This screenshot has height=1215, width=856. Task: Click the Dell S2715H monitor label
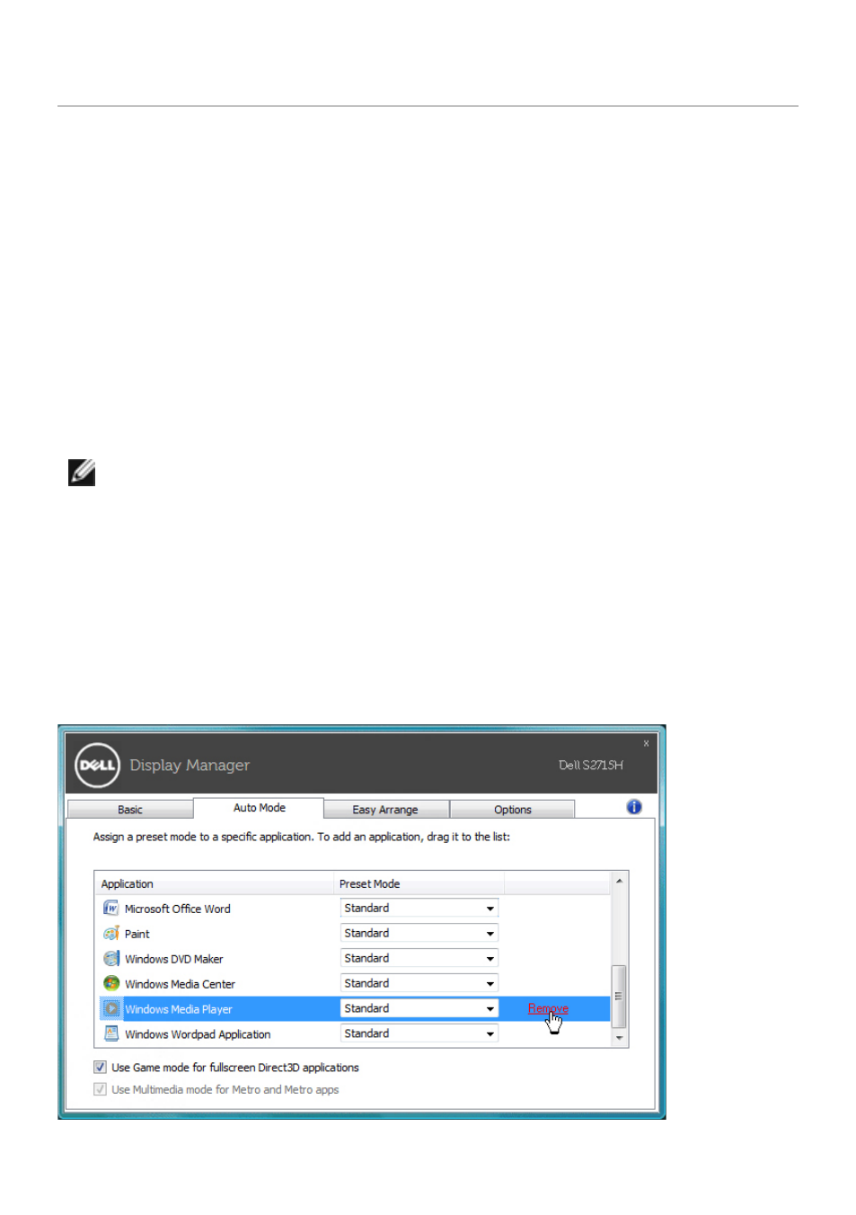point(591,765)
